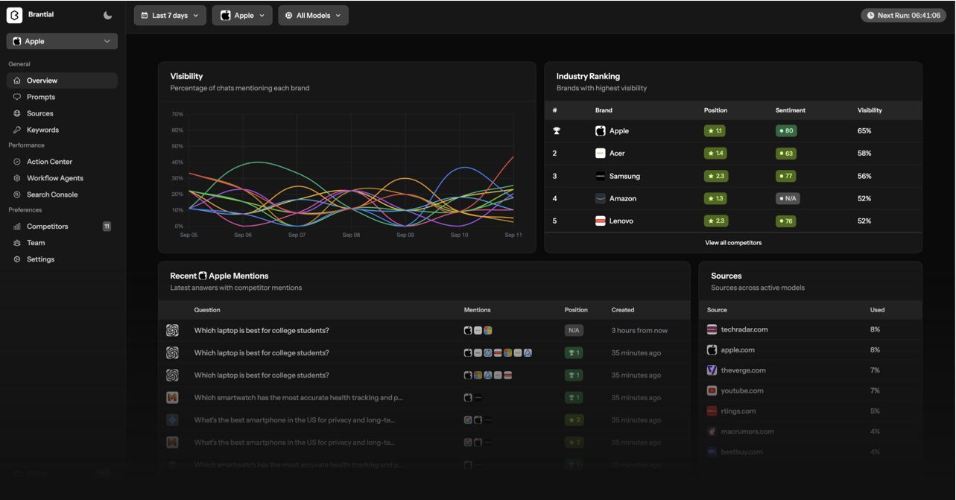Click the Search Console icon

(x=17, y=194)
